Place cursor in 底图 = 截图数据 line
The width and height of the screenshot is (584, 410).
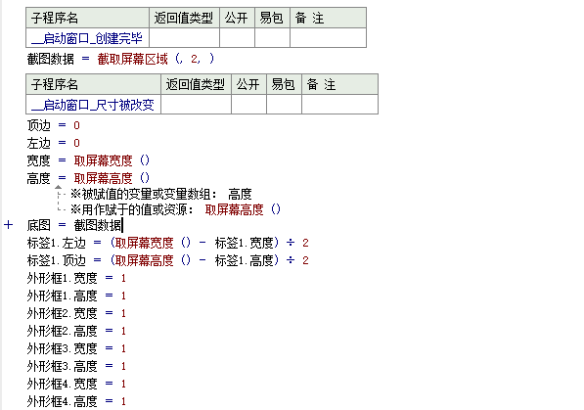[74, 225]
